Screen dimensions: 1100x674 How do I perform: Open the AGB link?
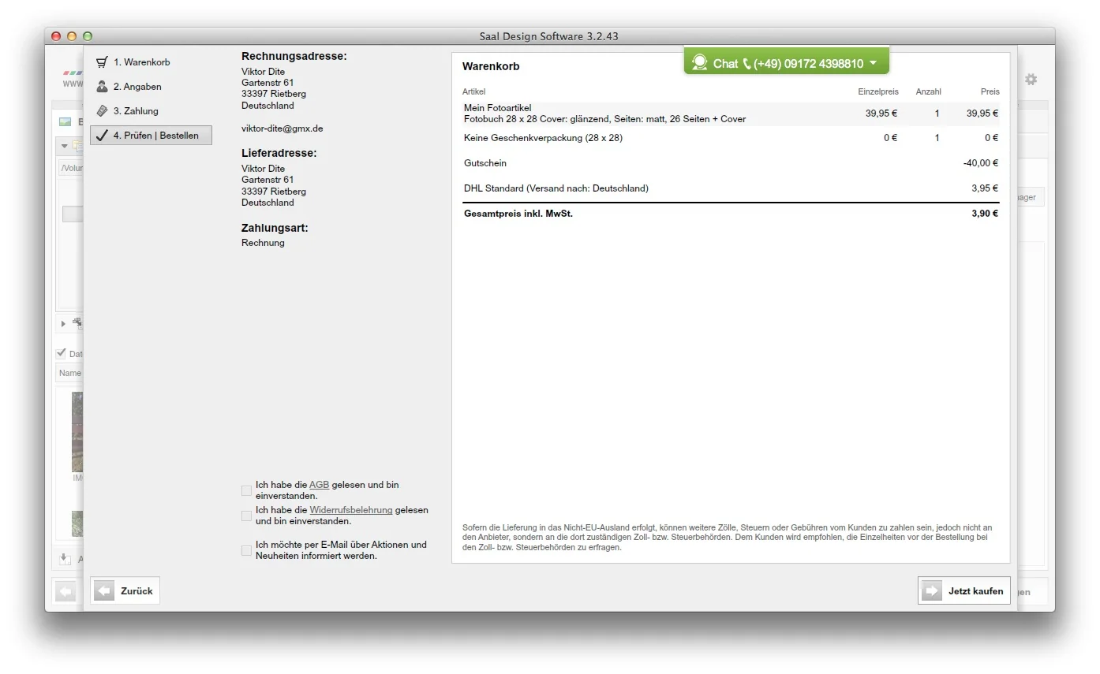319,485
